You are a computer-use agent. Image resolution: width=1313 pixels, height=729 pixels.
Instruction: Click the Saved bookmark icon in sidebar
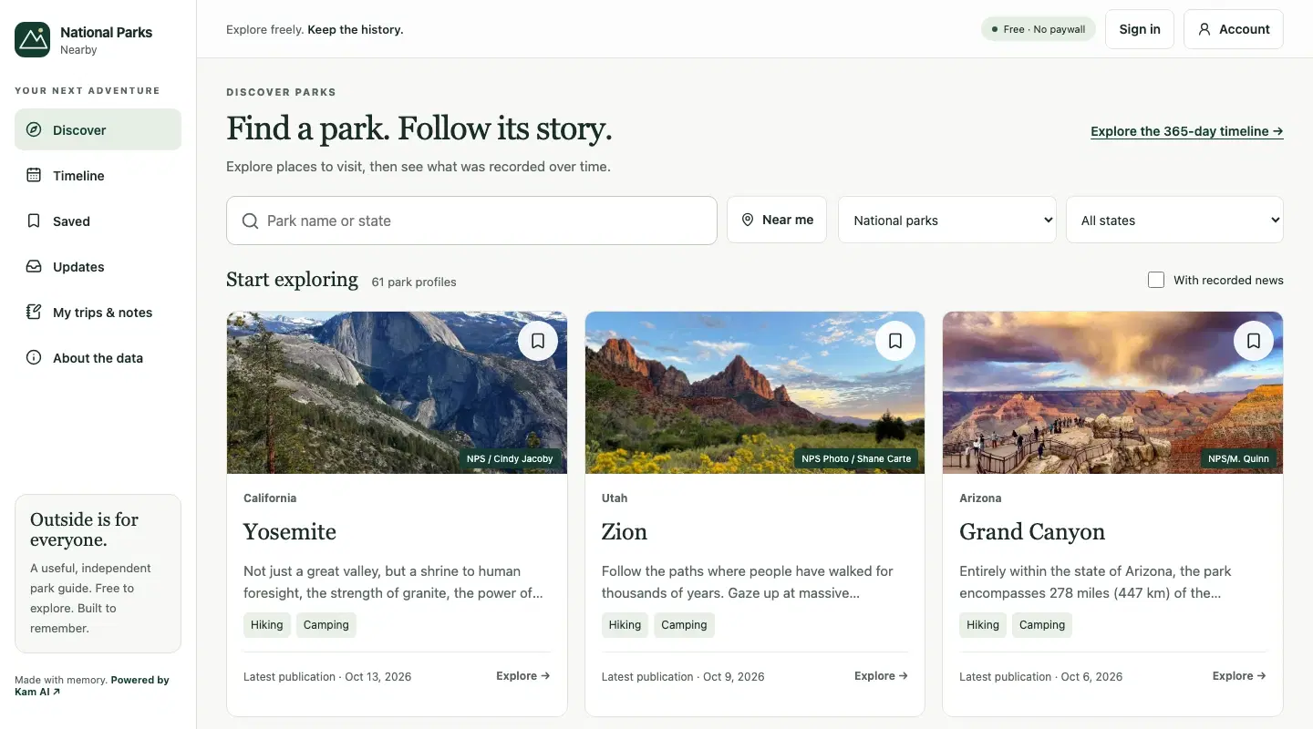(34, 221)
